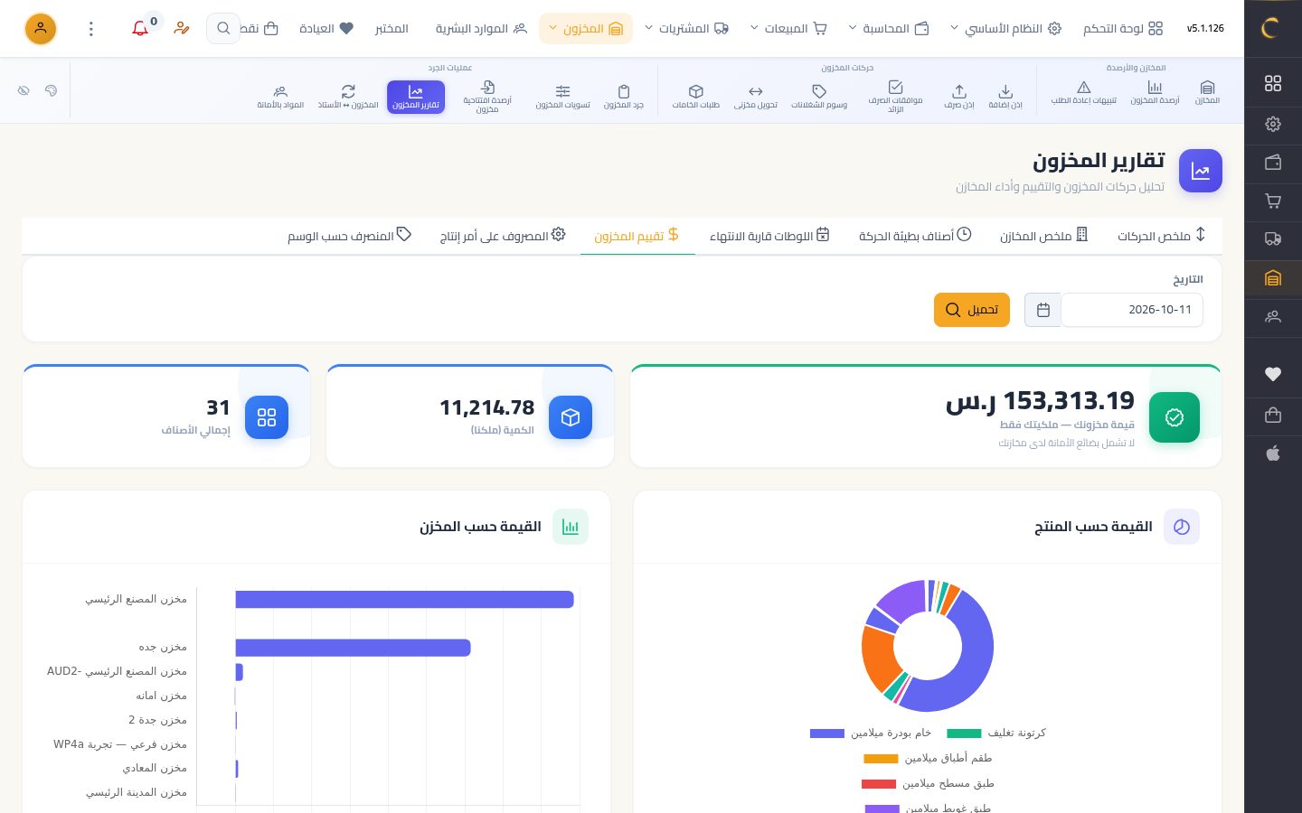Toggle خام بودرة ميلامين legend swatch
This screenshot has height=813, width=1302.
point(827,734)
